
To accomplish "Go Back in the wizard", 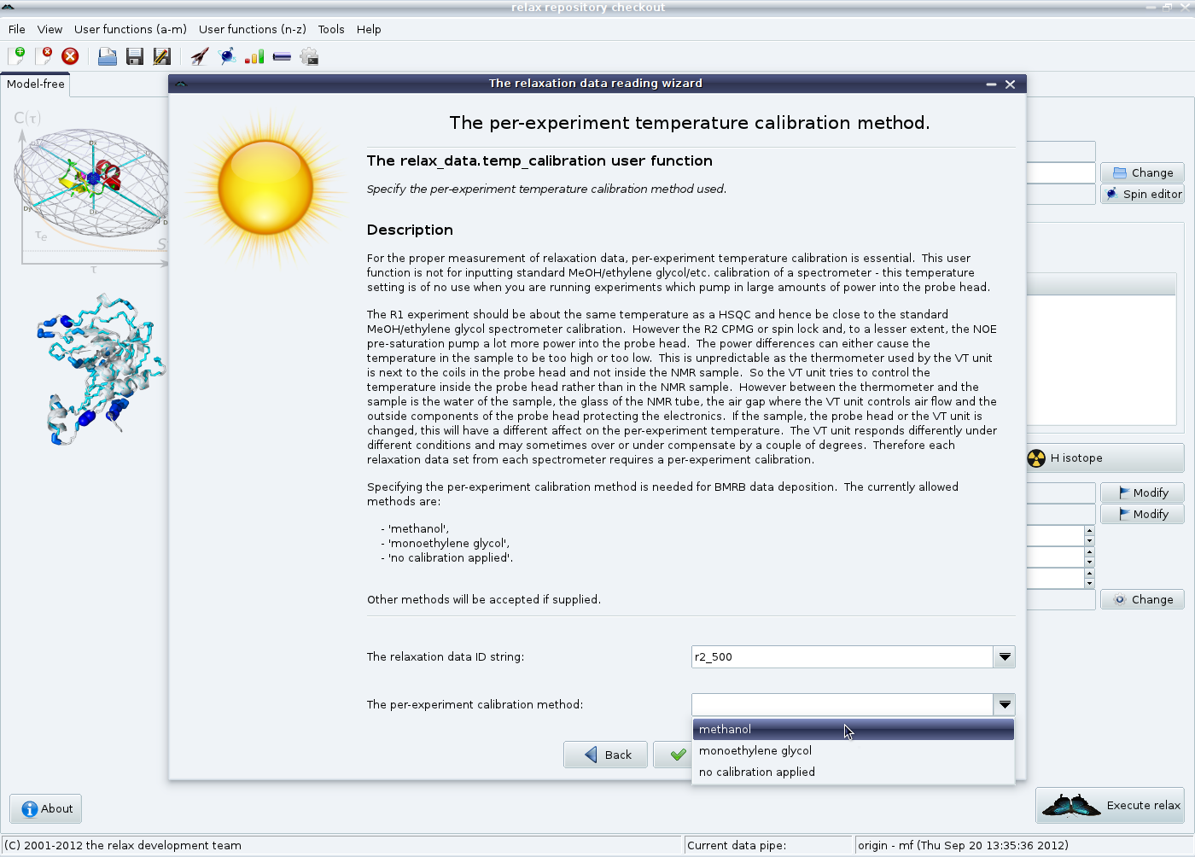I will (605, 755).
